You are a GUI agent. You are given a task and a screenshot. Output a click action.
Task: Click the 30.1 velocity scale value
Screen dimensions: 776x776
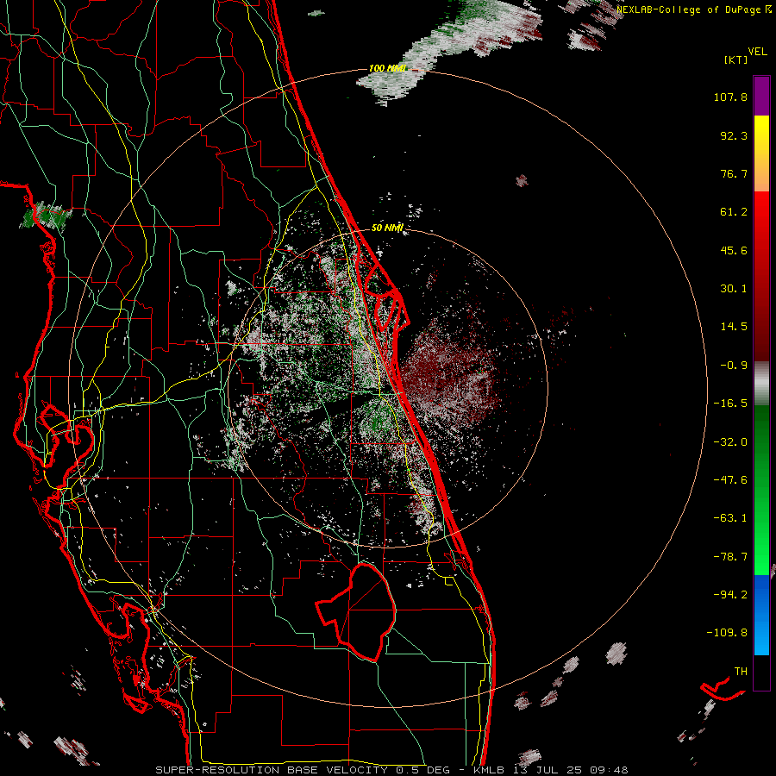(x=734, y=289)
